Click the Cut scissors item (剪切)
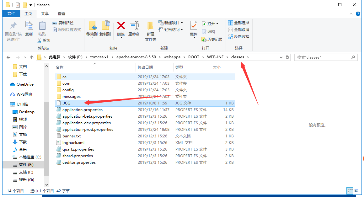 (x=44, y=40)
